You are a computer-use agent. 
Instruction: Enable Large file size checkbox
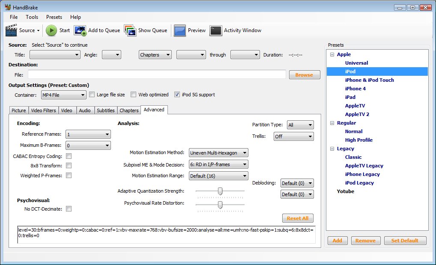coord(92,95)
